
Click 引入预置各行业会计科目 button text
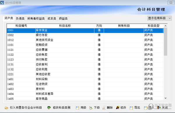(x=26, y=107)
